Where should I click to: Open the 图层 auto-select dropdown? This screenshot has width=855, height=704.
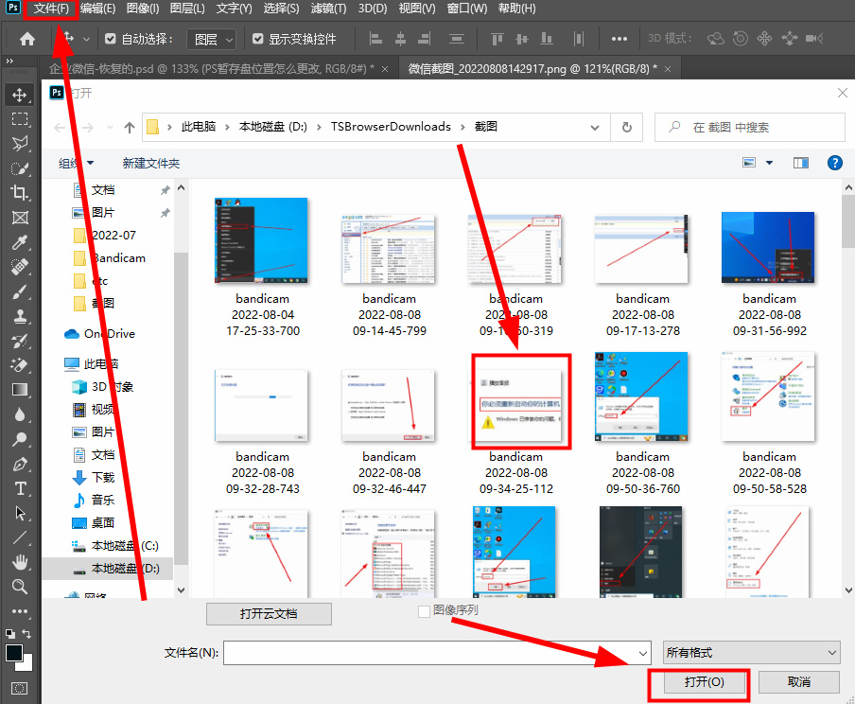click(x=211, y=39)
